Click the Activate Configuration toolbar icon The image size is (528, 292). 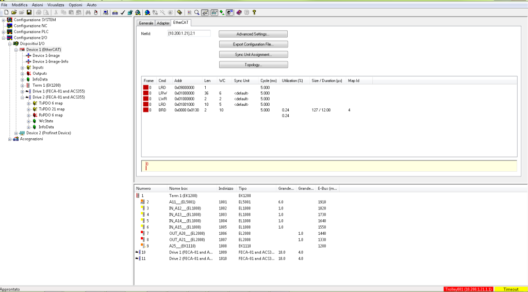130,12
